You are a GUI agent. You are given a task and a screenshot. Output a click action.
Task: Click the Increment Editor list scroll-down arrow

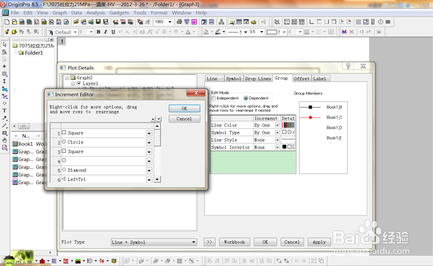[x=157, y=179]
